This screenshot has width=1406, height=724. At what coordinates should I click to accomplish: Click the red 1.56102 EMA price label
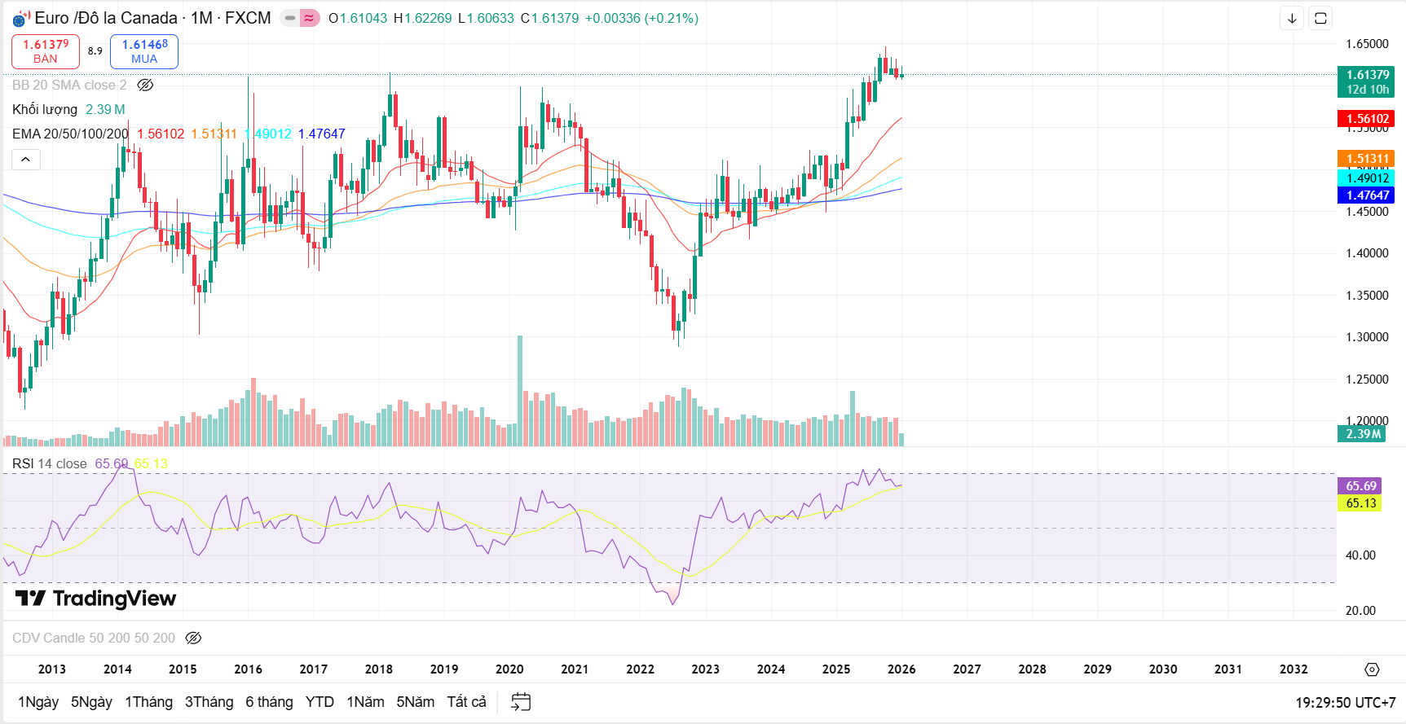click(x=1365, y=119)
